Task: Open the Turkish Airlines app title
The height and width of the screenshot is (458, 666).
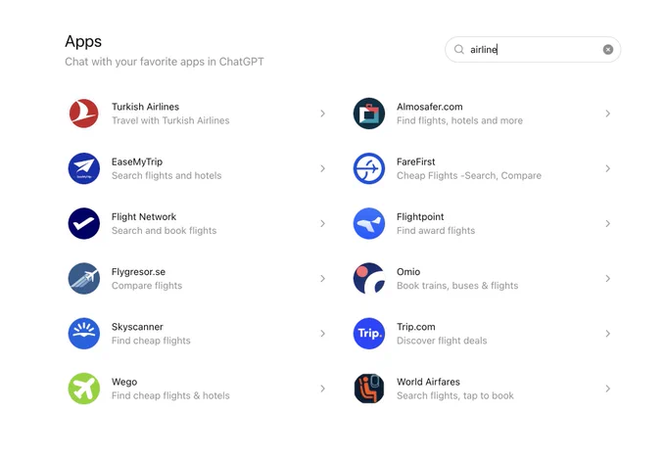Action: 145,107
